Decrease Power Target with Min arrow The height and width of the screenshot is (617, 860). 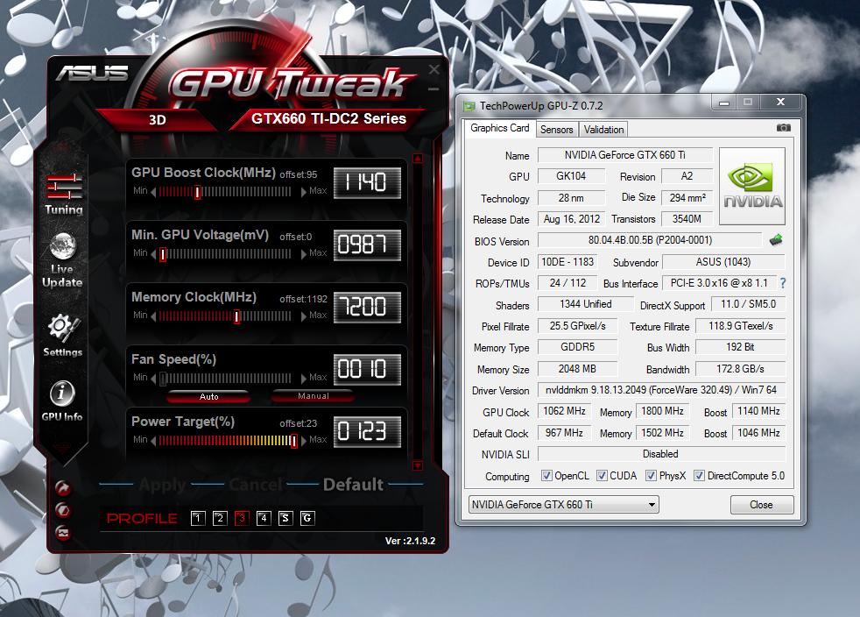click(x=153, y=441)
